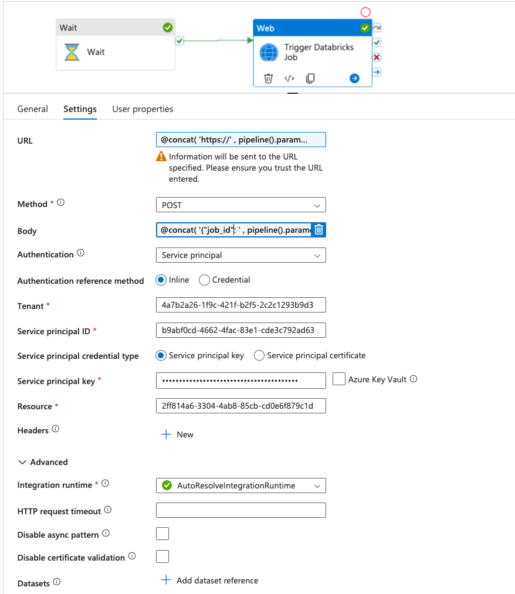Add a new header with New button
Viewport: 515px width, 594px height.
tap(177, 435)
